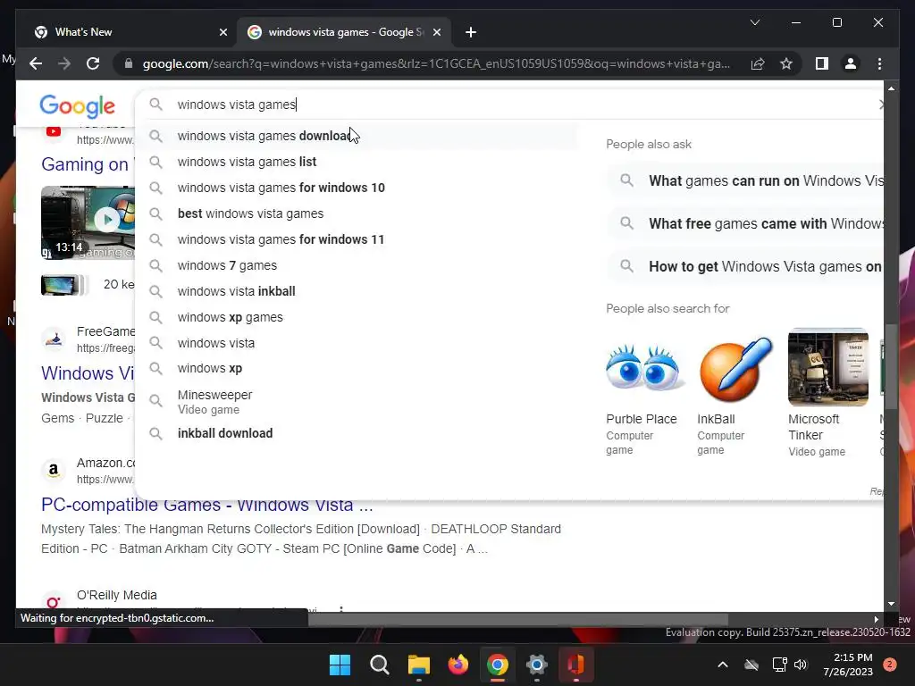This screenshot has width=915, height=686.
Task: Open the clock showing 2:15 PM
Action: (x=848, y=665)
